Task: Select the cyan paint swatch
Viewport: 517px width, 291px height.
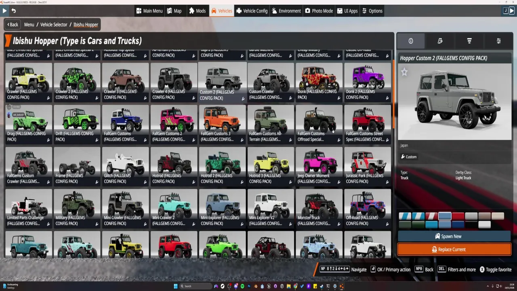Action: 431,225
